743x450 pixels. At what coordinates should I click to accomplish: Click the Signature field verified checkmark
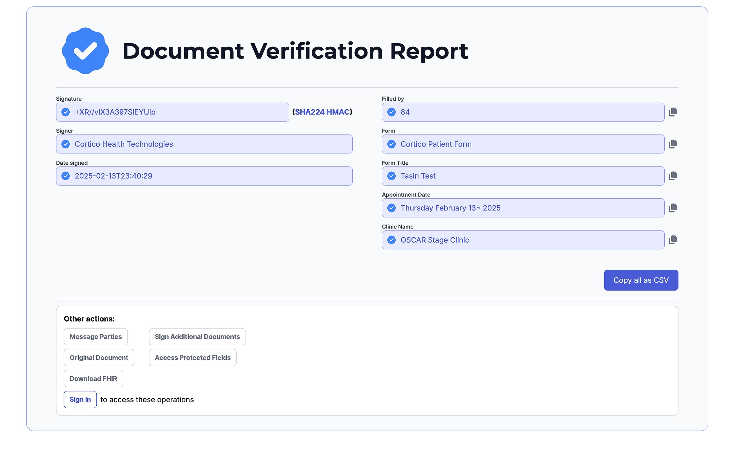click(66, 112)
